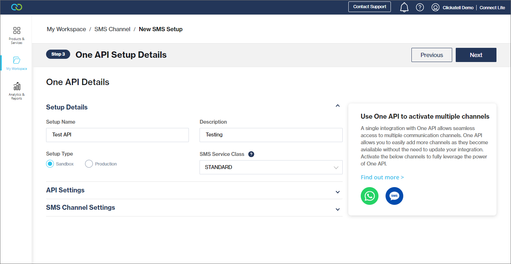Screen dimensions: 511x264
Task: Expand the API Settings section
Action: (x=338, y=192)
